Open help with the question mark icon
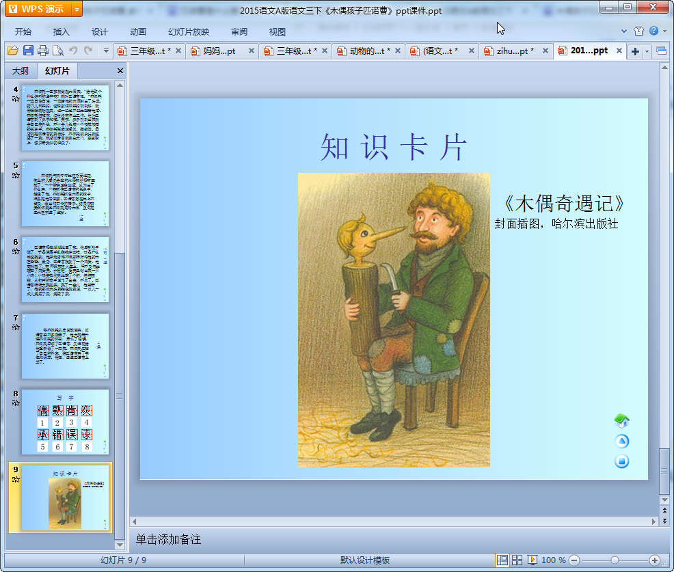Viewport: 674px width, 572px height. pos(653,31)
